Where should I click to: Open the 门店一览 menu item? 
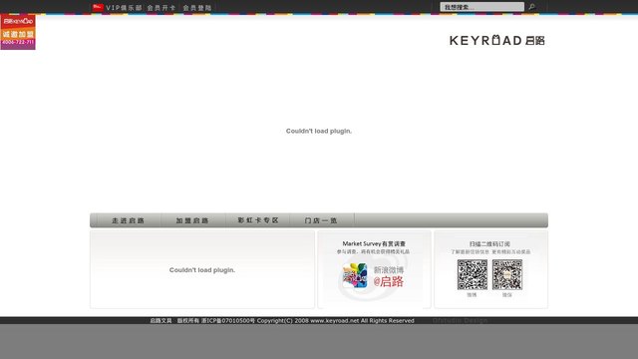point(321,220)
